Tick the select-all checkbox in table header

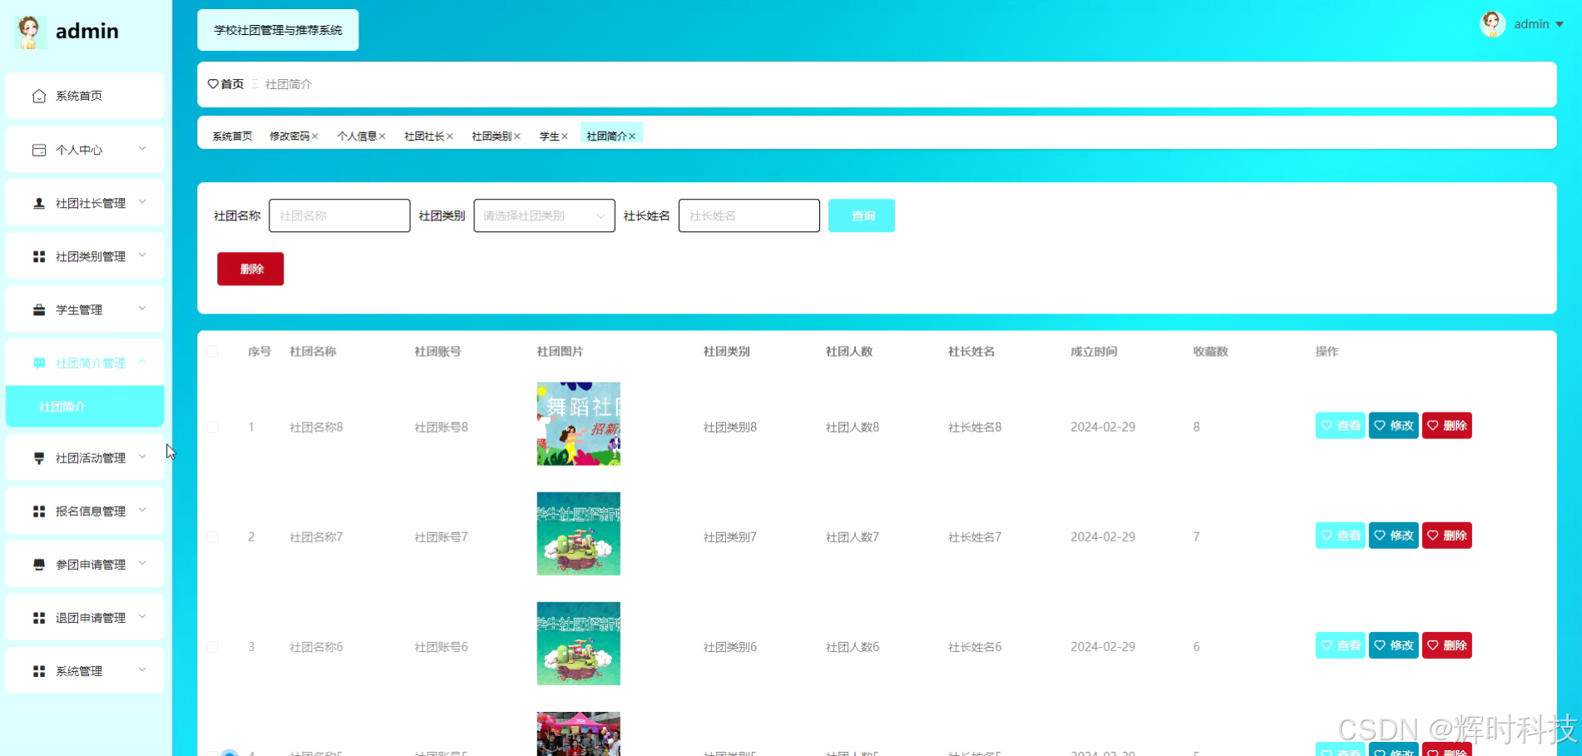click(x=212, y=351)
